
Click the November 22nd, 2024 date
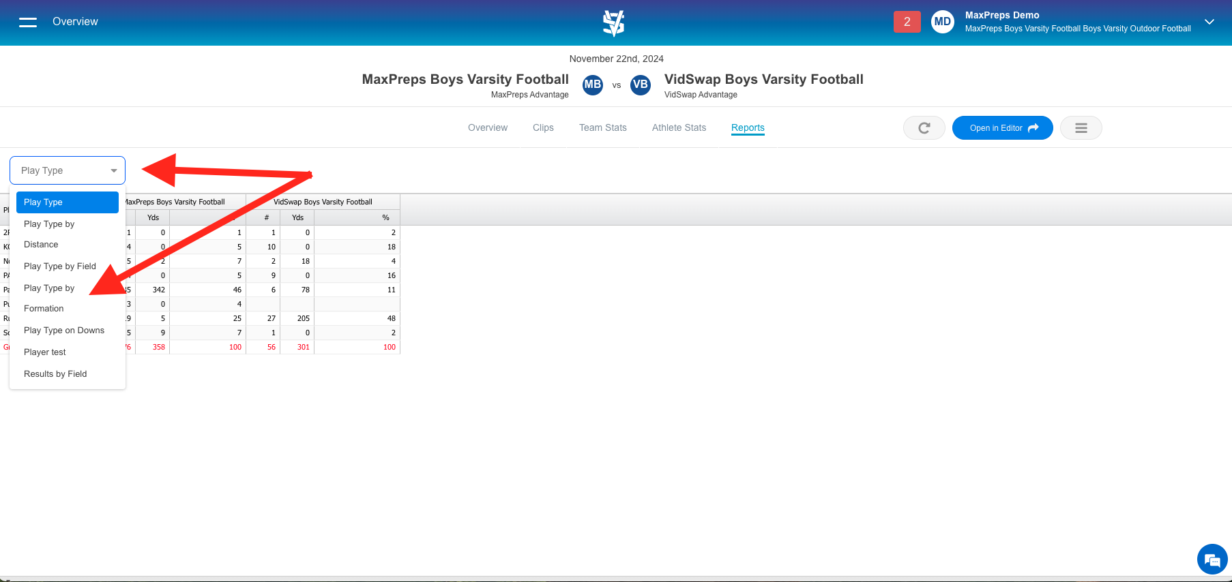pos(617,59)
